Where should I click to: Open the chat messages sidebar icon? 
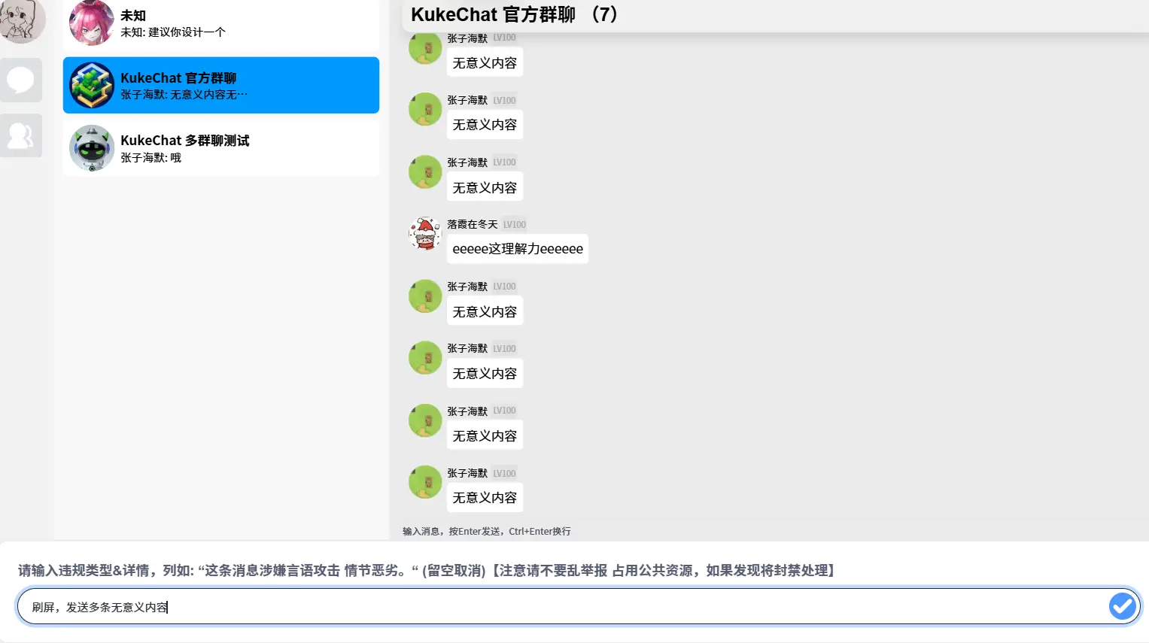point(21,80)
